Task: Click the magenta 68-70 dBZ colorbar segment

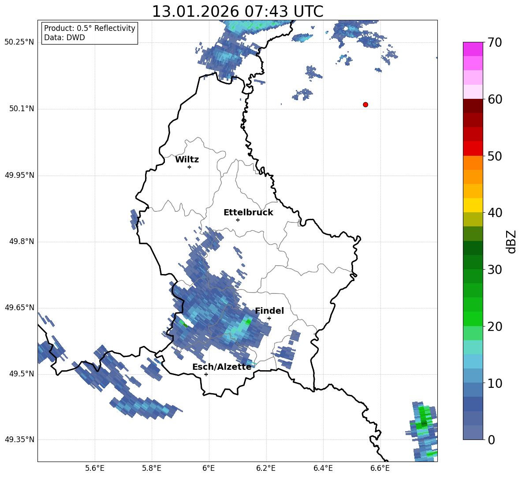Action: 473,49
